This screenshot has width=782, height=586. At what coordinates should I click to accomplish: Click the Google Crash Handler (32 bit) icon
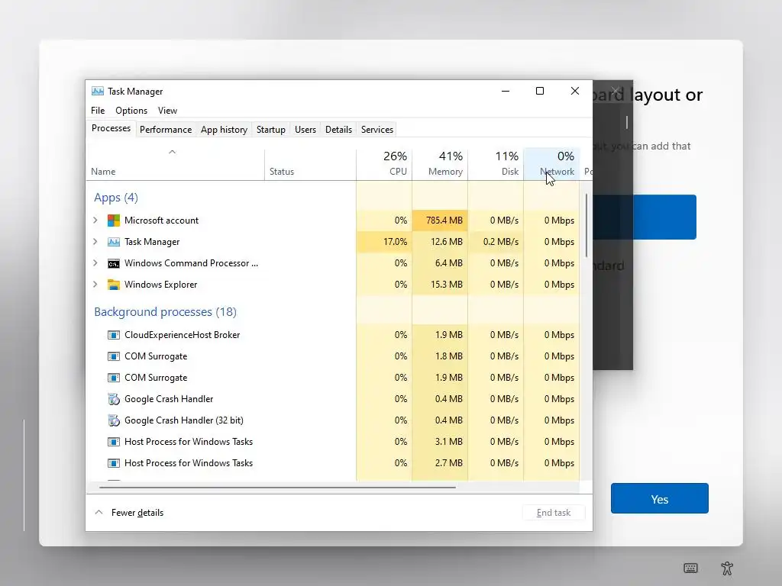click(114, 420)
